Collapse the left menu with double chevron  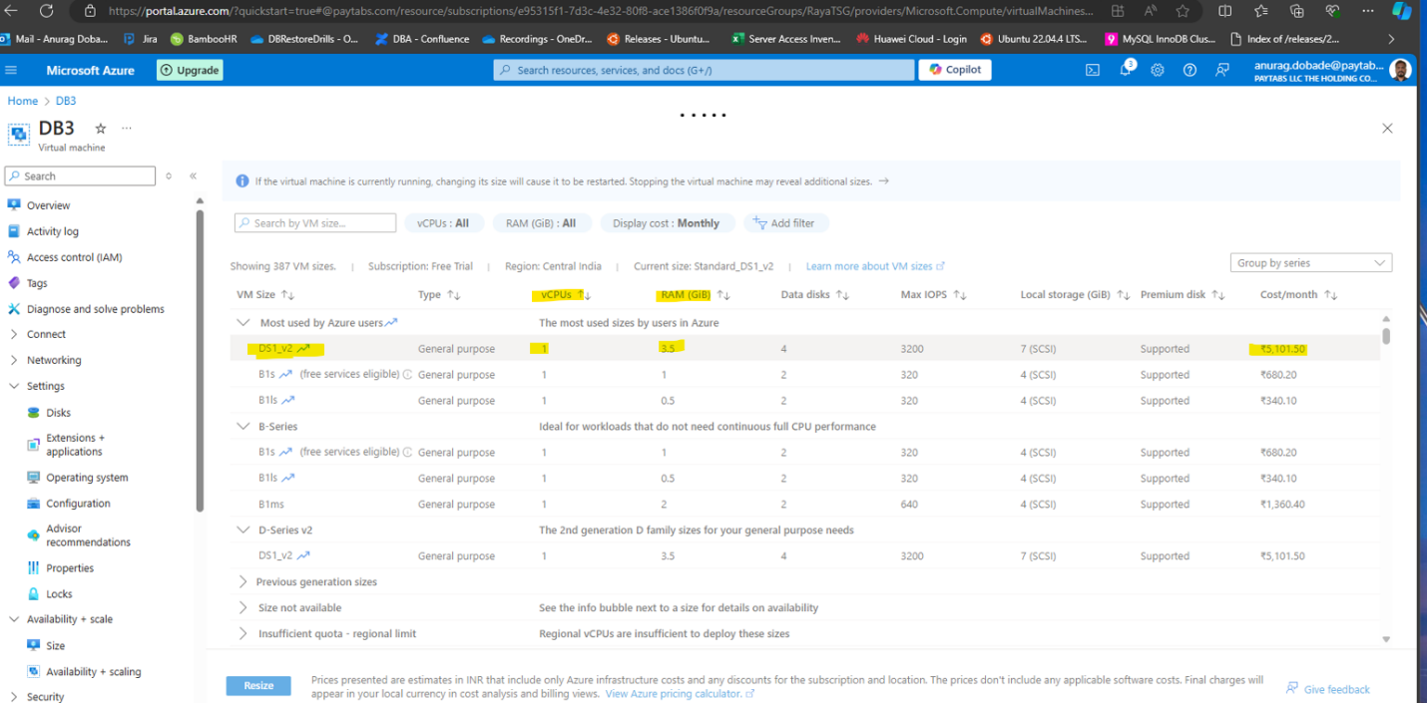click(x=194, y=176)
